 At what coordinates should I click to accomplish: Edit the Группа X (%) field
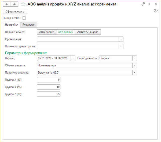tap(49, 80)
